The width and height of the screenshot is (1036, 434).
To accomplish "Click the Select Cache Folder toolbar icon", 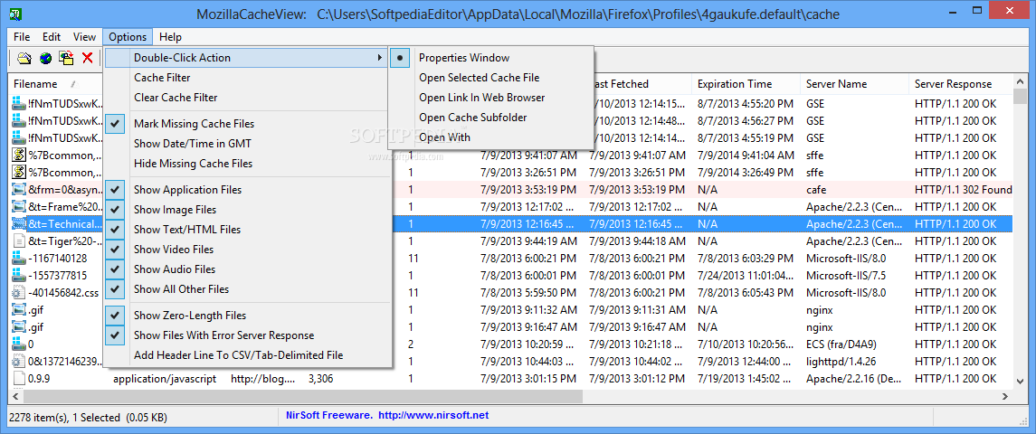I will coord(24,58).
